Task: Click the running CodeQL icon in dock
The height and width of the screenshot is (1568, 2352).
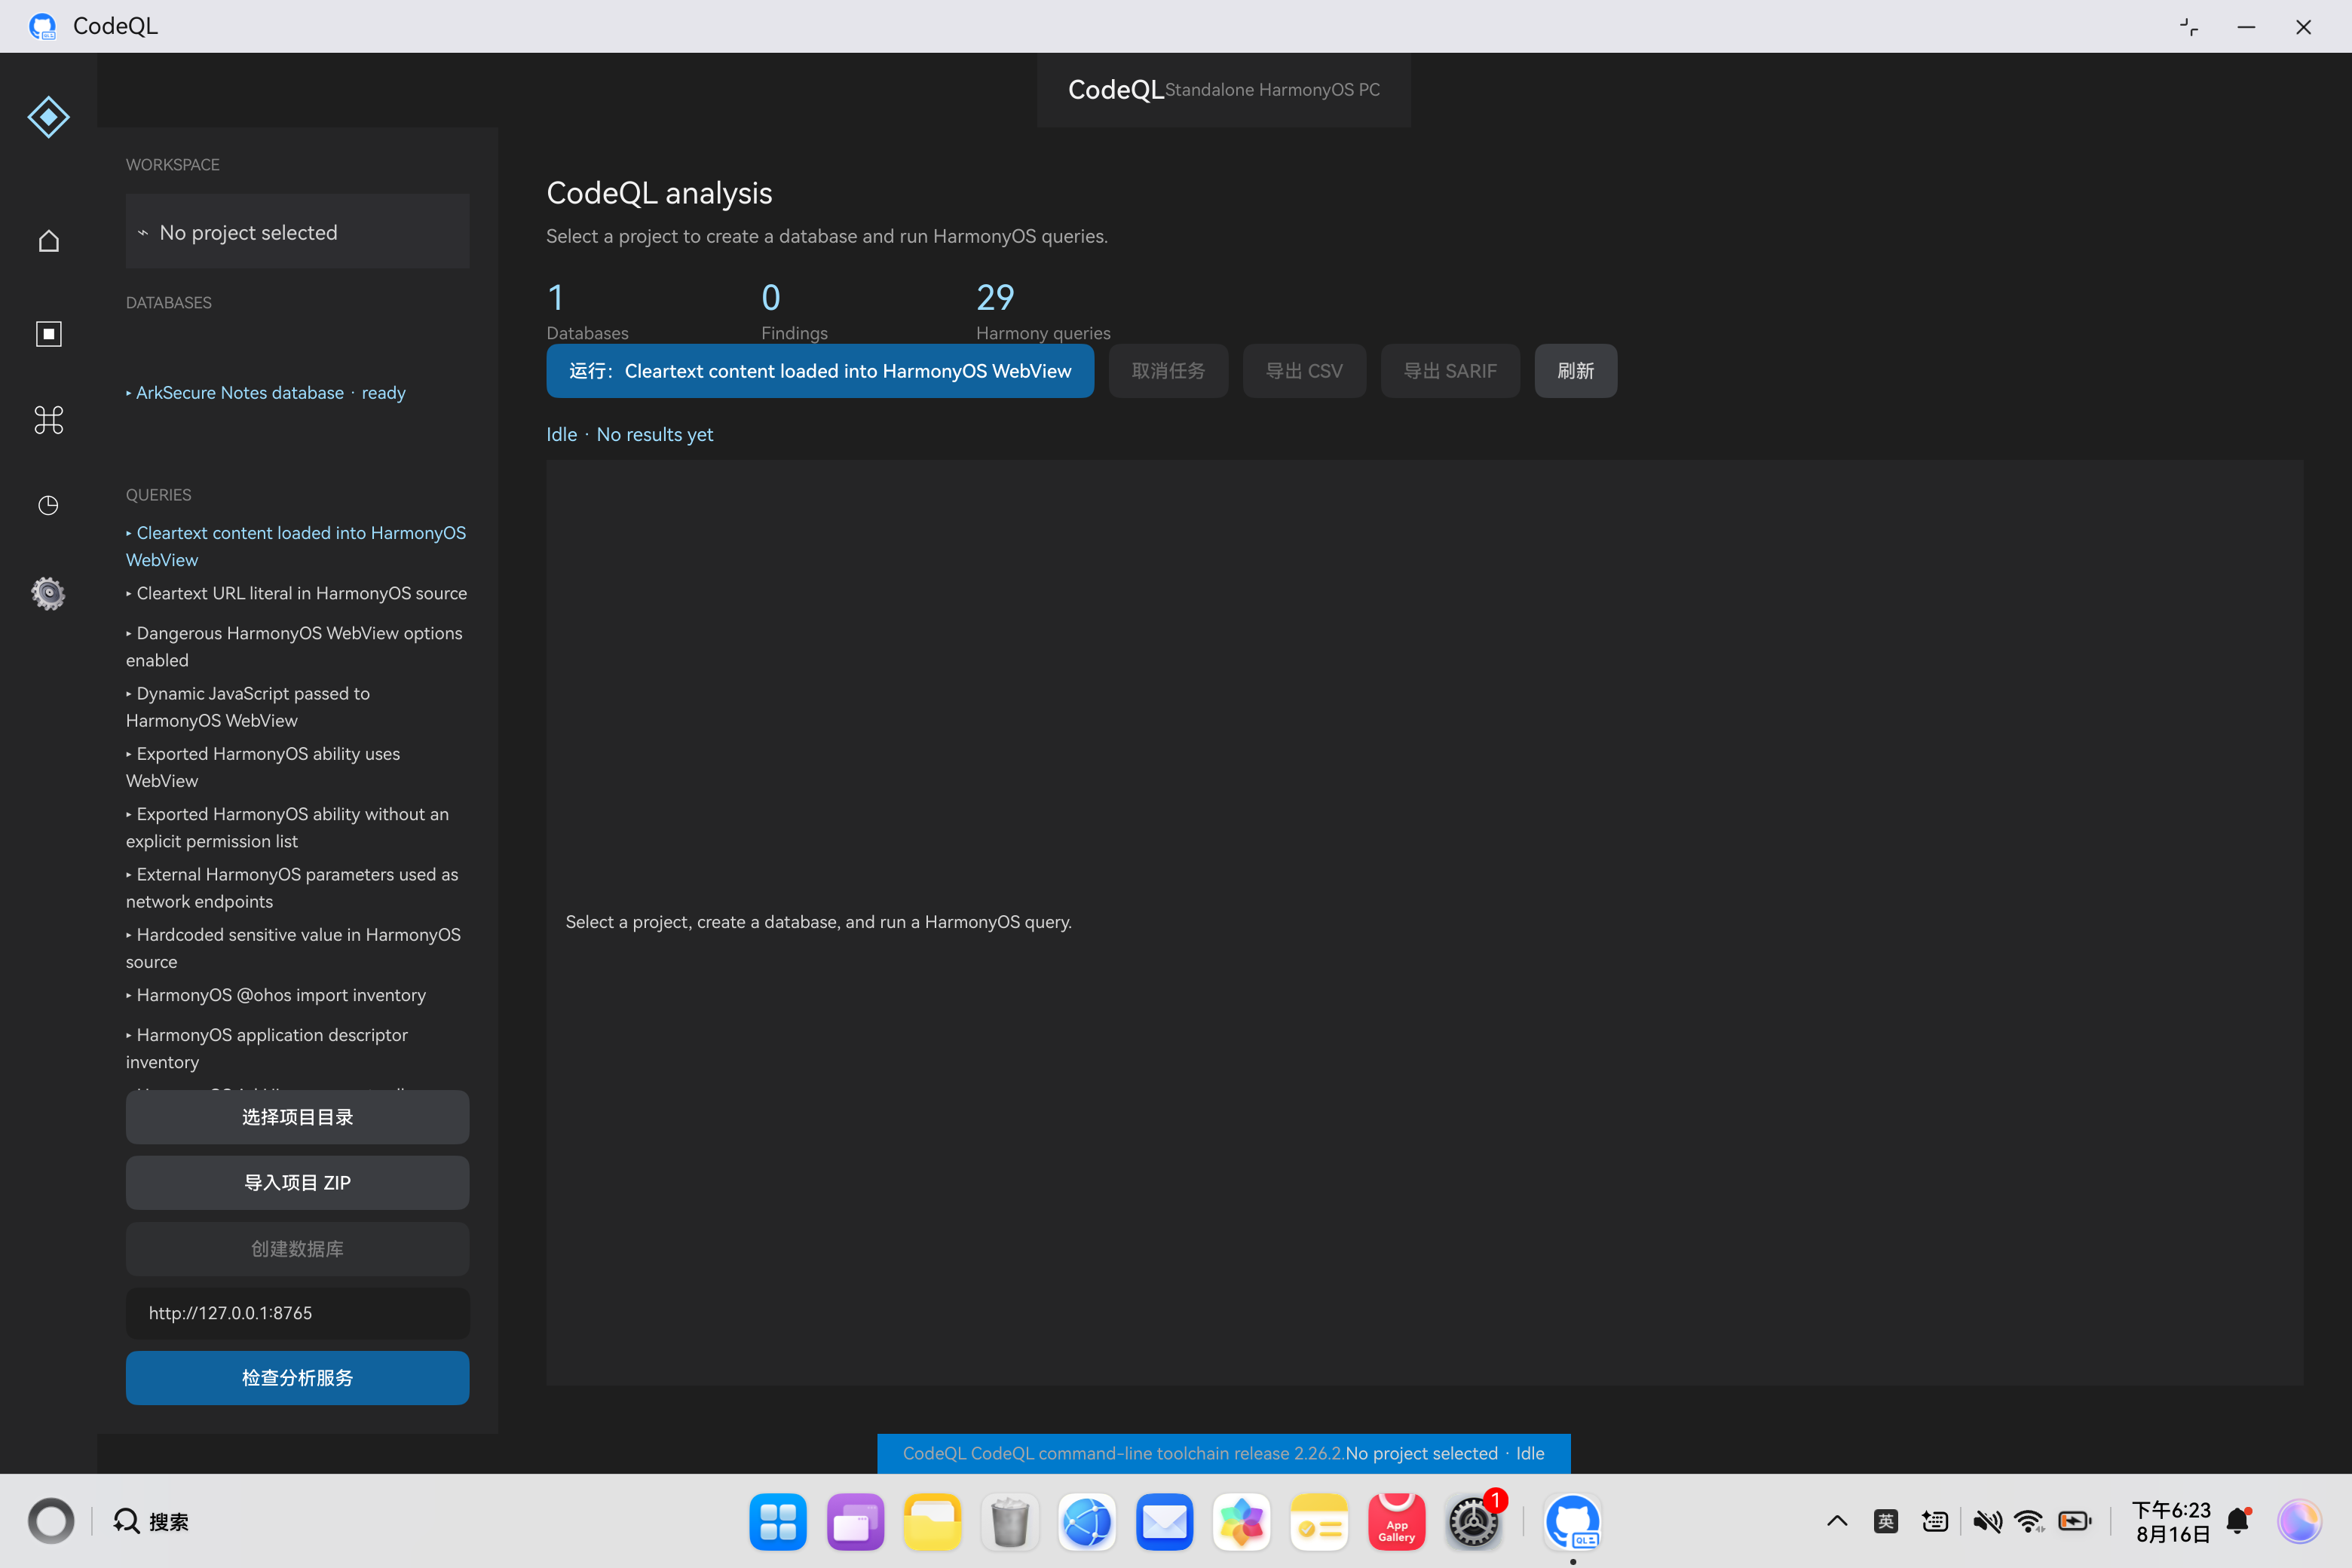Action: [x=1573, y=1522]
